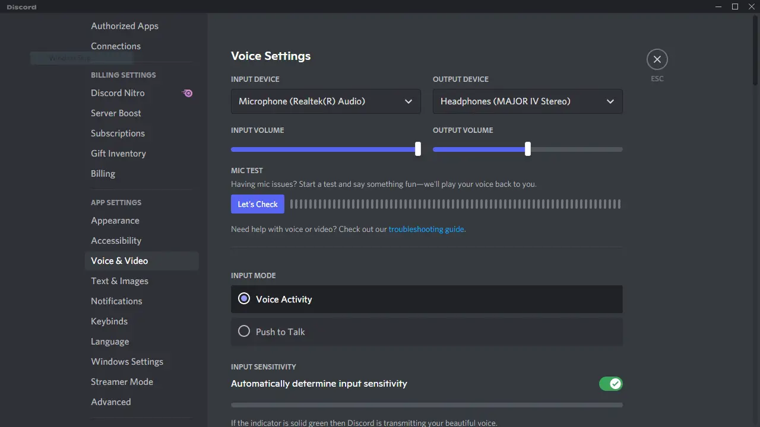Open Streamer Mode settings
This screenshot has height=427, width=760.
(x=122, y=382)
